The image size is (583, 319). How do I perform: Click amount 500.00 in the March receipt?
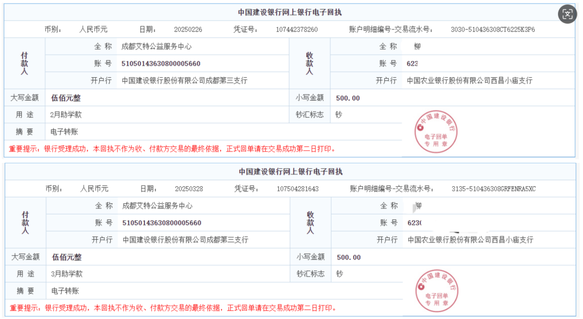tap(349, 257)
